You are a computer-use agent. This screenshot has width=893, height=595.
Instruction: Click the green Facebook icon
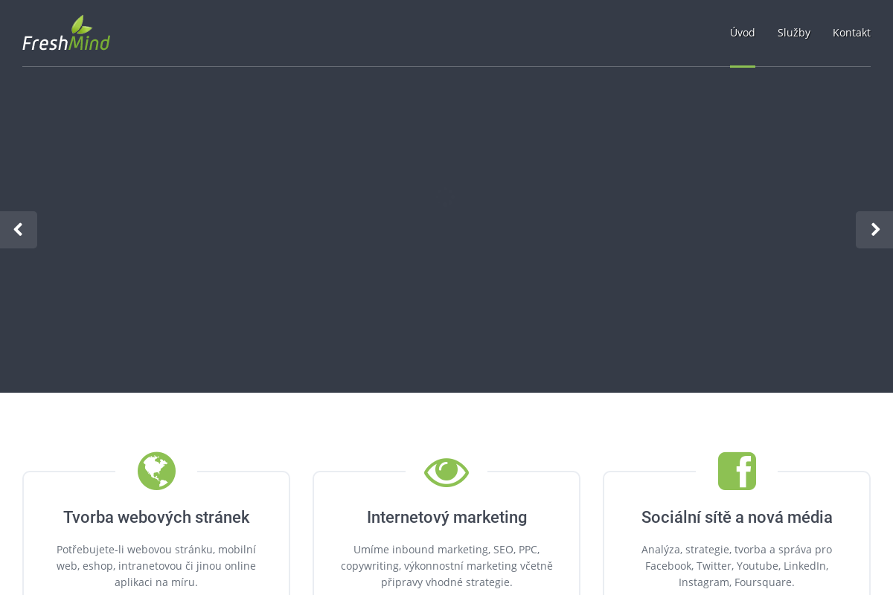[x=737, y=471]
